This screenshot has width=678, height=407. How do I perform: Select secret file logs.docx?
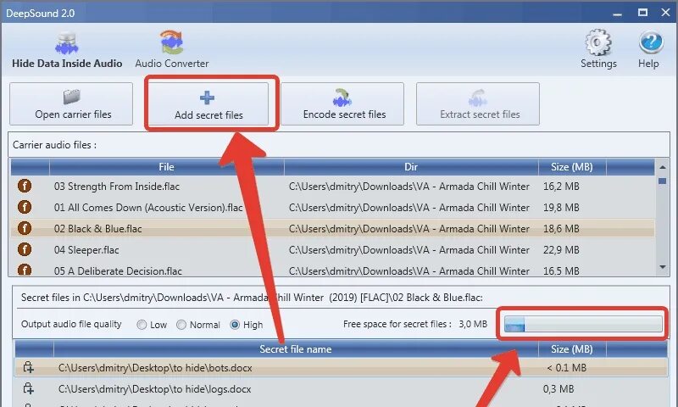click(342, 389)
